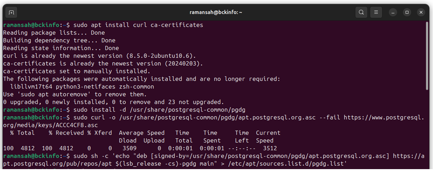This screenshot has width=433, height=172.
Task: Click 'sudo sh -c' echo deb command
Action: [249, 156]
